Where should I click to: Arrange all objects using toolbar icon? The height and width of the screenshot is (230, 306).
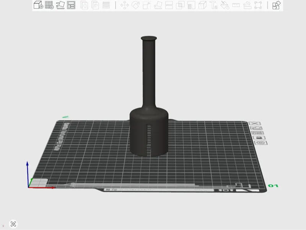[x=71, y=5]
